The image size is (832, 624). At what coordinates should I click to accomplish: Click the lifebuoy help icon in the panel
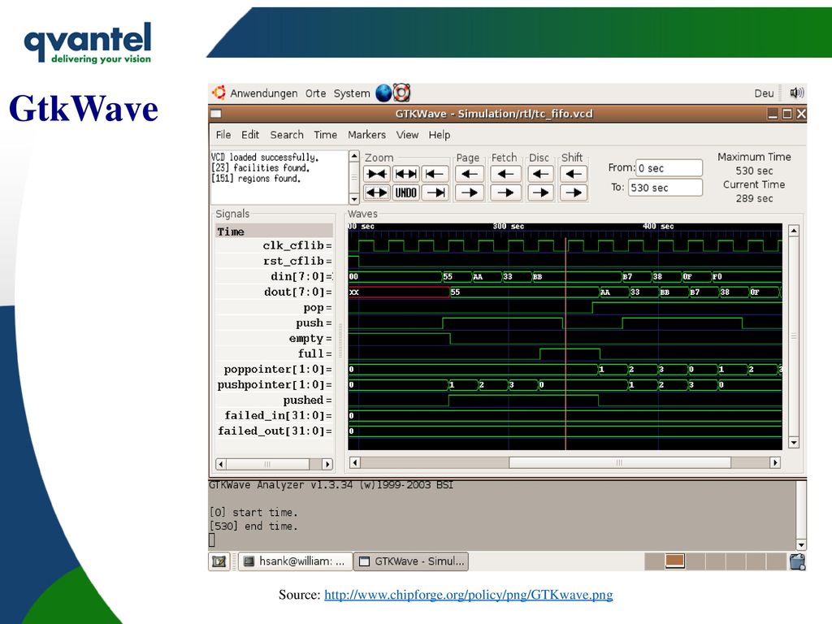tap(401, 93)
